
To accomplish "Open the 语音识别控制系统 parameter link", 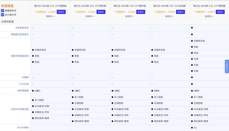I will (20, 56).
